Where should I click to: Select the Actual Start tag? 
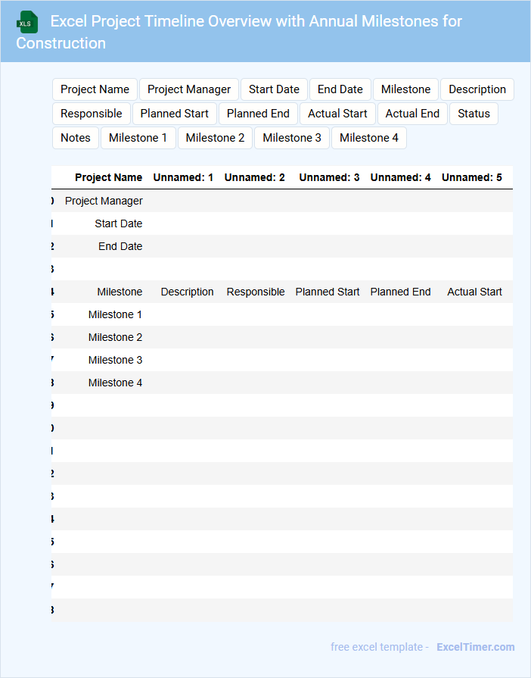(x=338, y=114)
